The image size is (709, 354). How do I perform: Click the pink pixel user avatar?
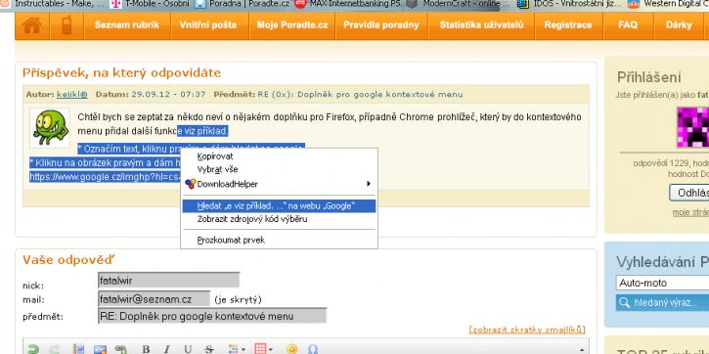(692, 127)
